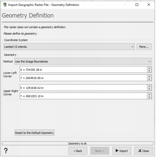The image size is (156, 157).
Task: Open the Method dropdown for geometry
Action: pyautogui.click(x=83, y=61)
